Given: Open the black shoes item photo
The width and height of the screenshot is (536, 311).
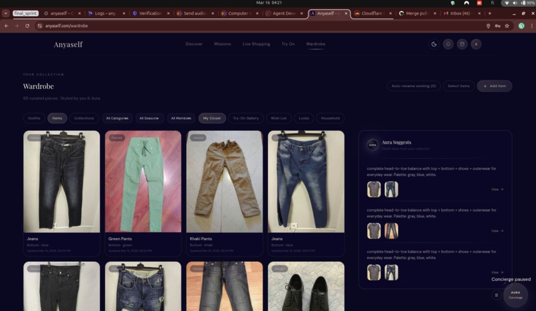Looking at the screenshot, I should click(306, 286).
